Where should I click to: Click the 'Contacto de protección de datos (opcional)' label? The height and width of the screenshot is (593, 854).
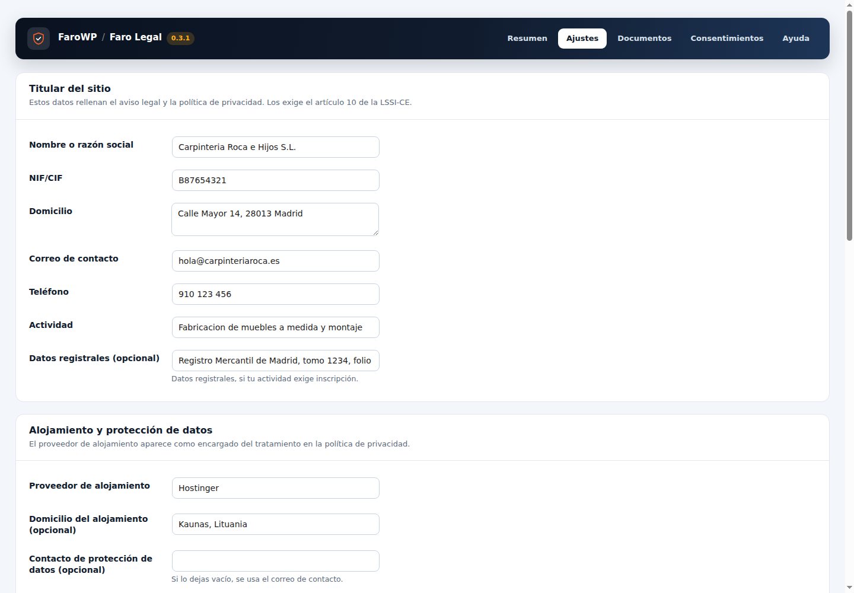(x=91, y=564)
